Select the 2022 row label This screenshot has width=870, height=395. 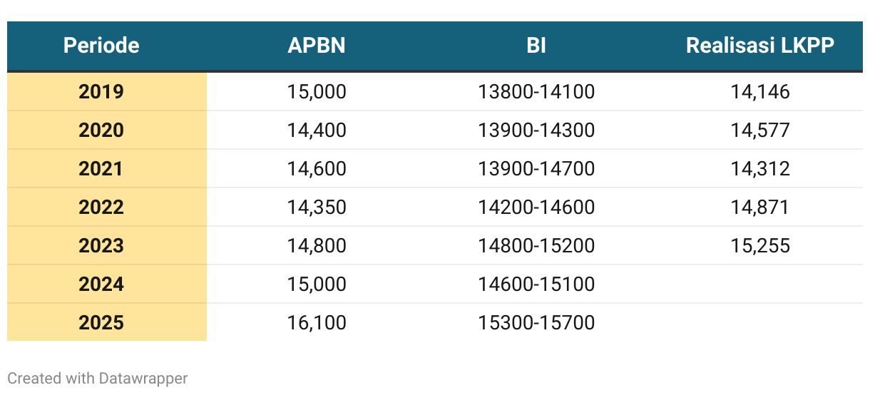click(101, 207)
